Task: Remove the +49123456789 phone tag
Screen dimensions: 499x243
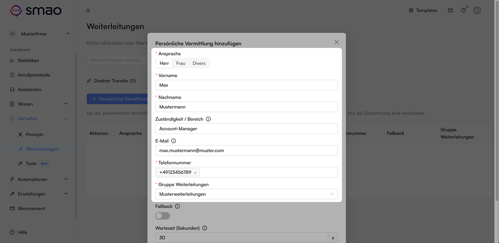Action: pyautogui.click(x=195, y=173)
